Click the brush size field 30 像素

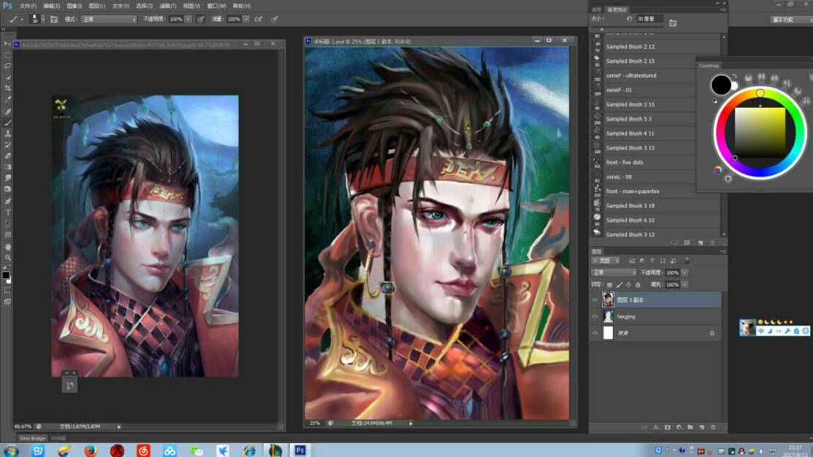point(649,19)
